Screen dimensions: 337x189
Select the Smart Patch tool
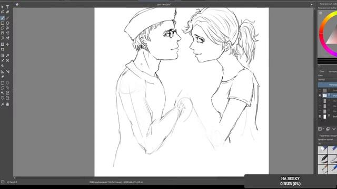tap(7, 61)
